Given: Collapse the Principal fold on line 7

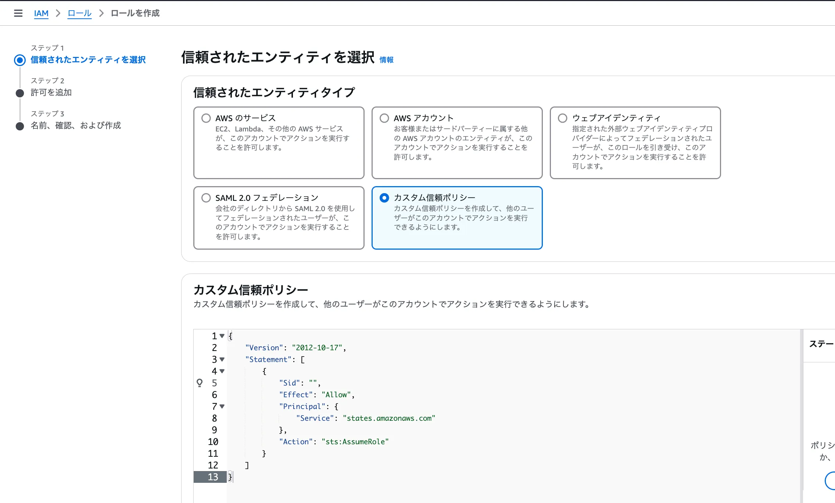Looking at the screenshot, I should tap(222, 406).
